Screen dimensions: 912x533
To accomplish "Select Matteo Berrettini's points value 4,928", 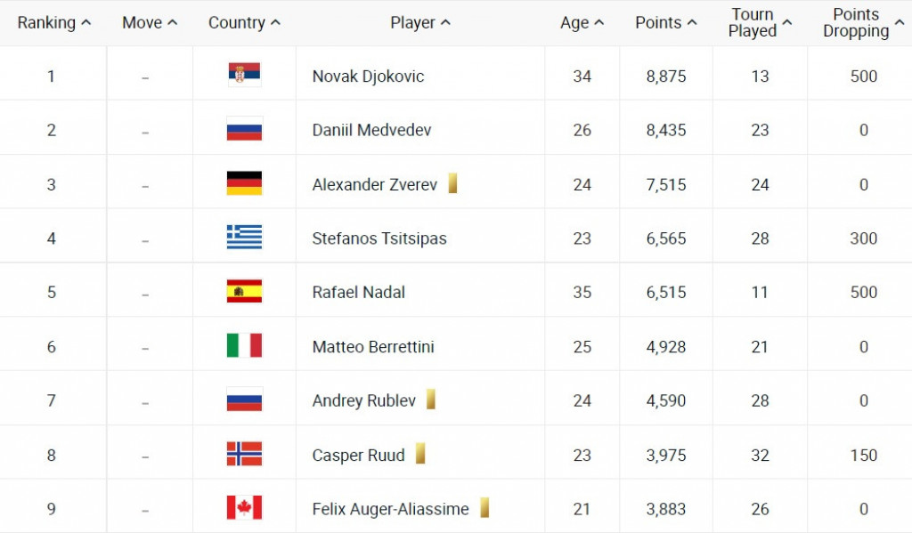I will click(666, 347).
